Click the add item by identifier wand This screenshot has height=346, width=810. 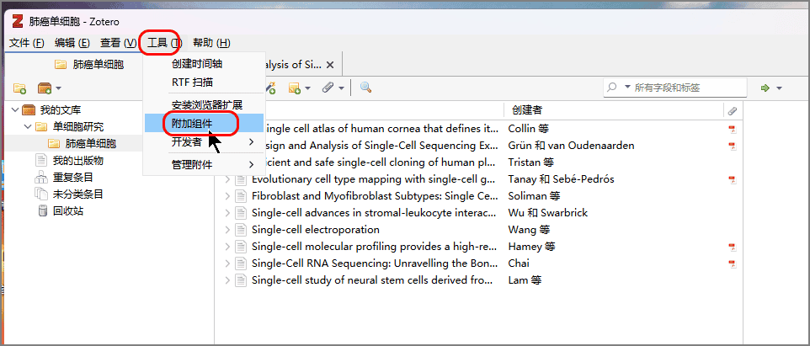click(x=270, y=88)
